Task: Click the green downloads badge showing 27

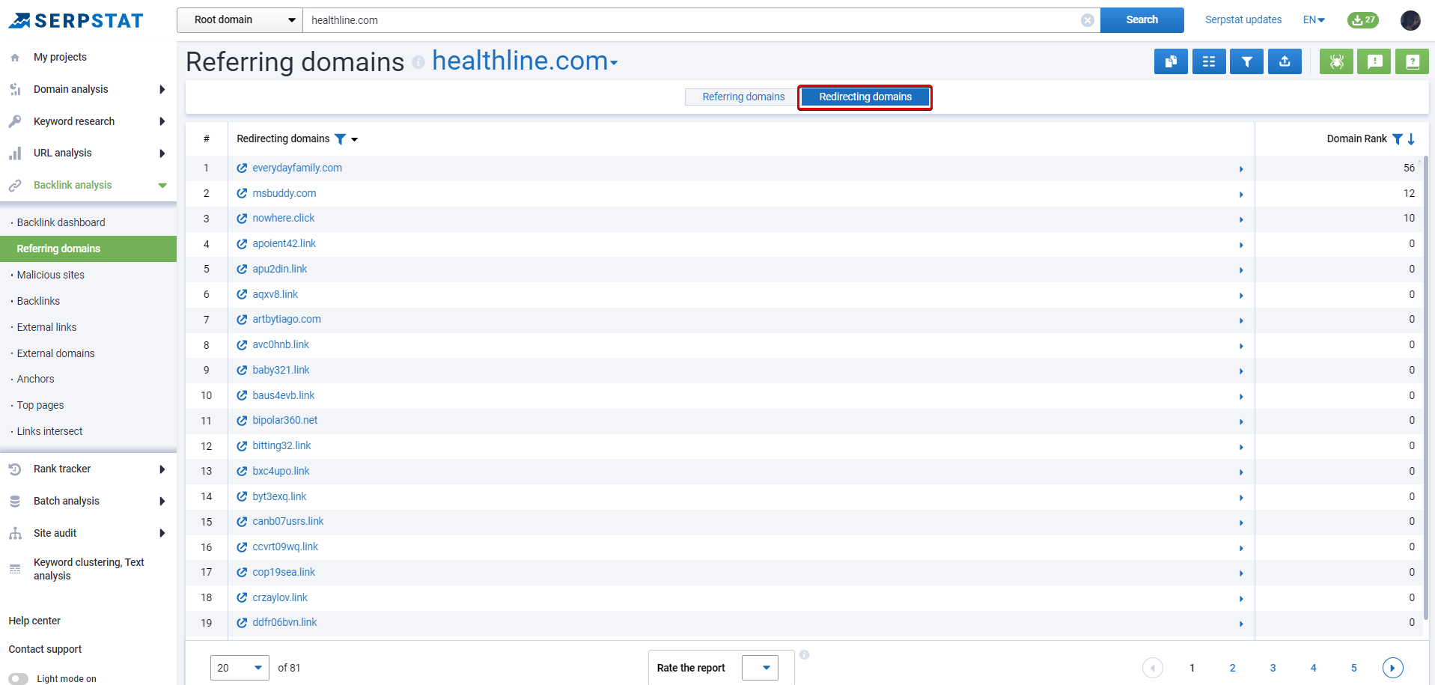Action: point(1363,20)
